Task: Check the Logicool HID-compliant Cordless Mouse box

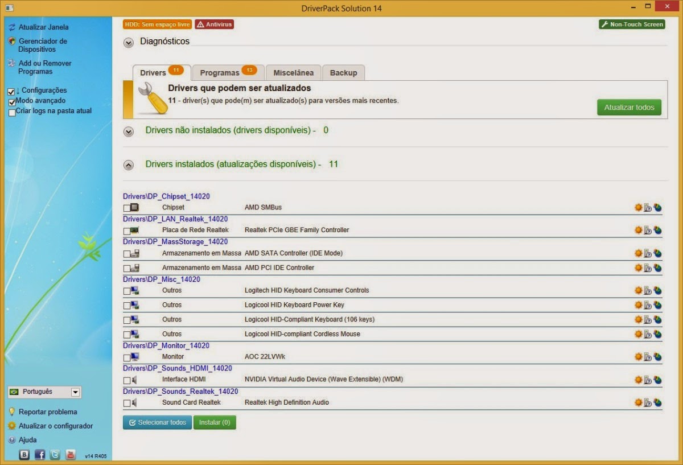Action: (x=127, y=335)
